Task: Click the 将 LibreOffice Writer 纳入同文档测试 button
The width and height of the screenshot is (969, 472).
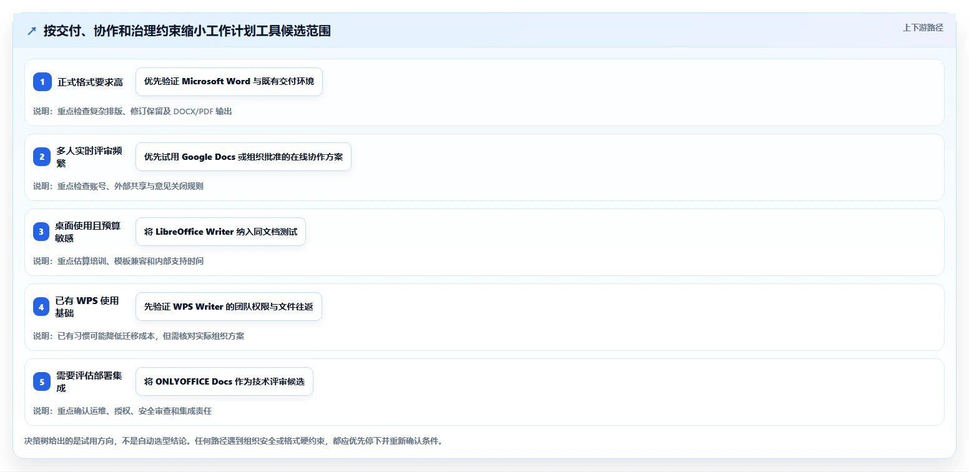Action: click(220, 232)
